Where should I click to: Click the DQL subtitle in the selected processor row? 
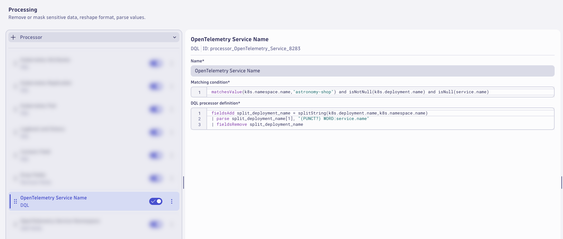coord(25,205)
